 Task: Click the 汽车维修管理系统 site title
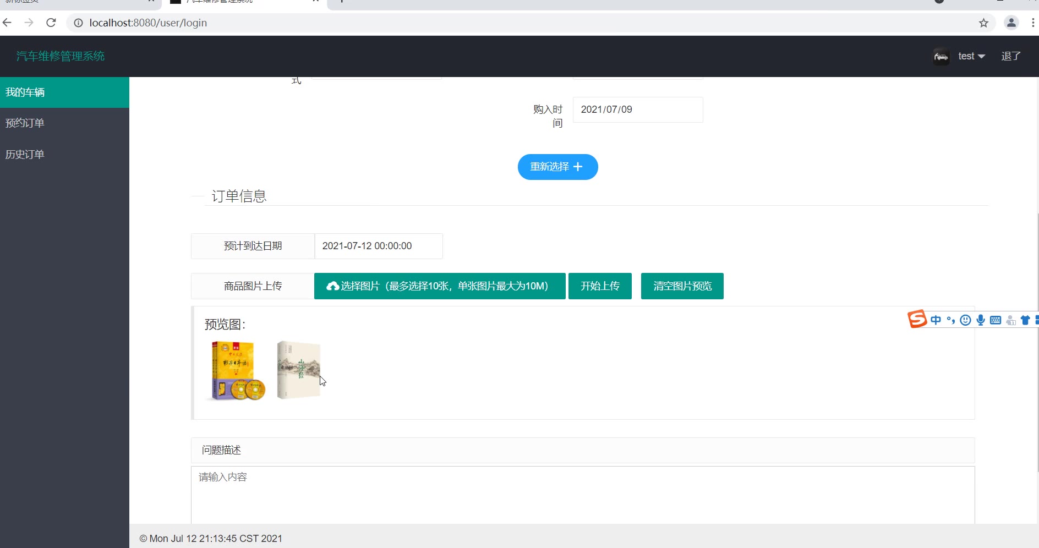(x=61, y=56)
